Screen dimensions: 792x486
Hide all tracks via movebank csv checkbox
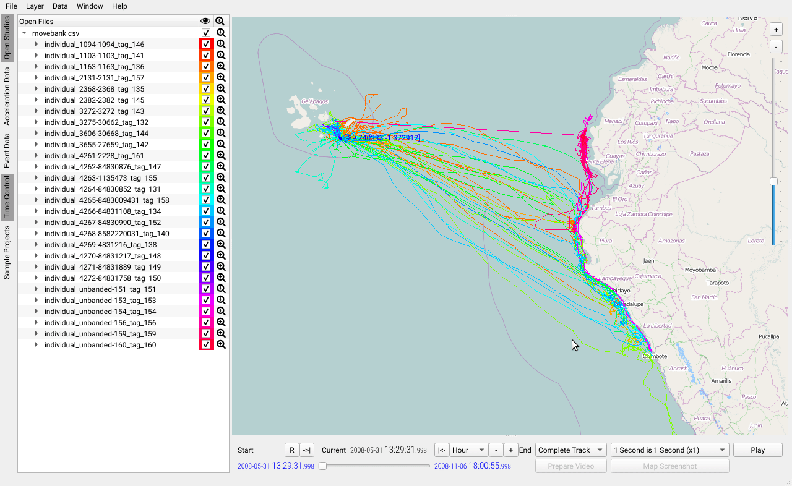(206, 33)
